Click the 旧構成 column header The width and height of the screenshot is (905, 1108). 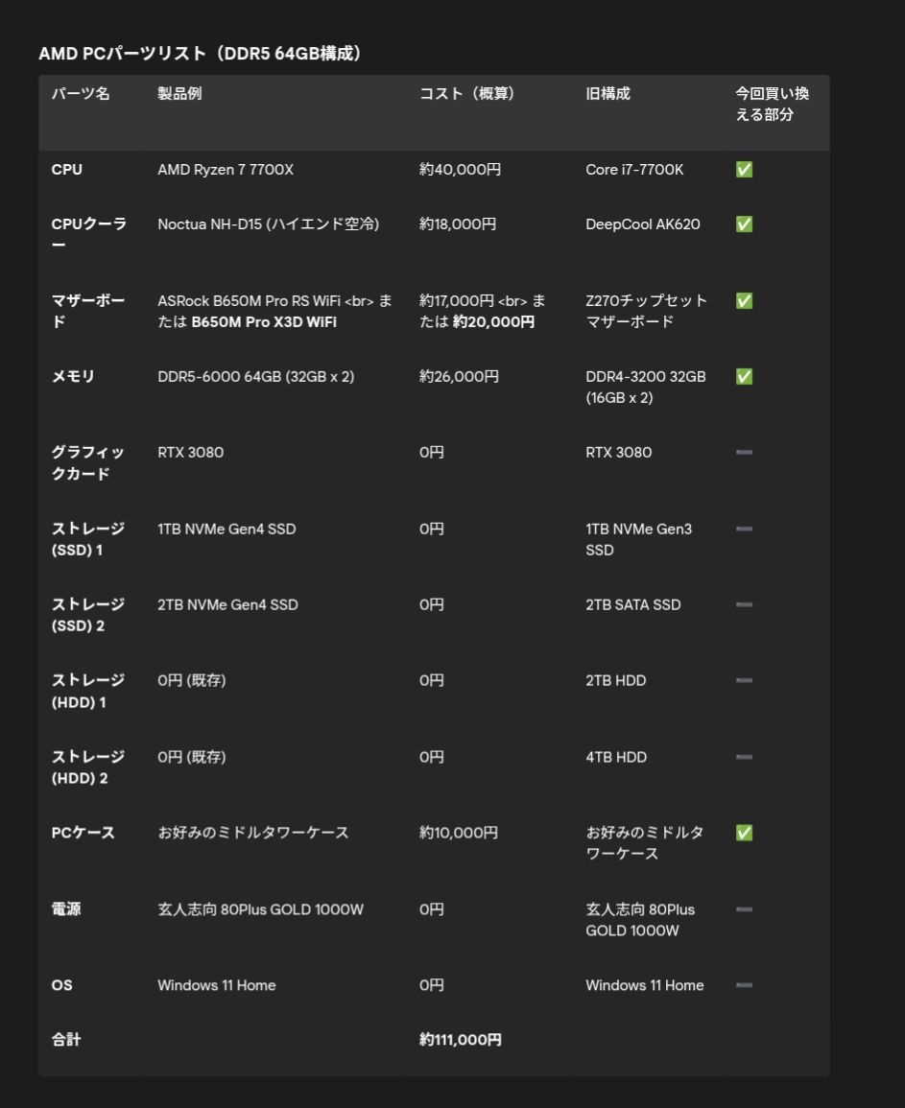607,94
